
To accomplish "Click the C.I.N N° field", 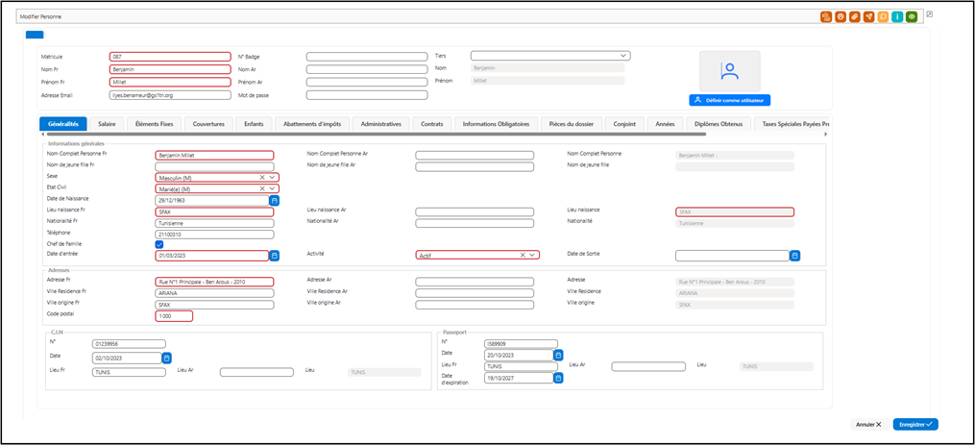I will point(129,344).
